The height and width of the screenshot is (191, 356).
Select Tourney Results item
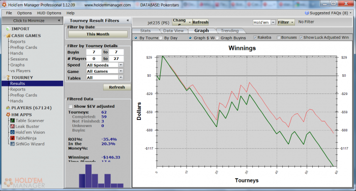(32, 83)
